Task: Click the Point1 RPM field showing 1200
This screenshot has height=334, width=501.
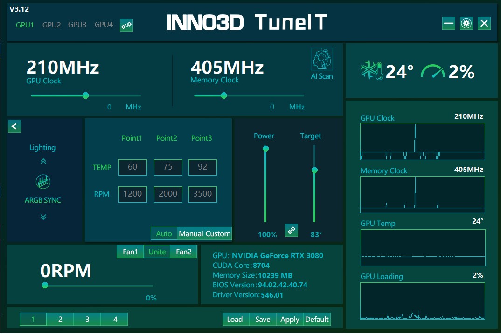Action: [x=132, y=194]
